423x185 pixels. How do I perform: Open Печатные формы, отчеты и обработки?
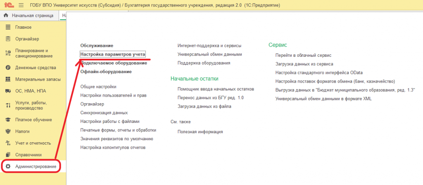click(x=118, y=130)
